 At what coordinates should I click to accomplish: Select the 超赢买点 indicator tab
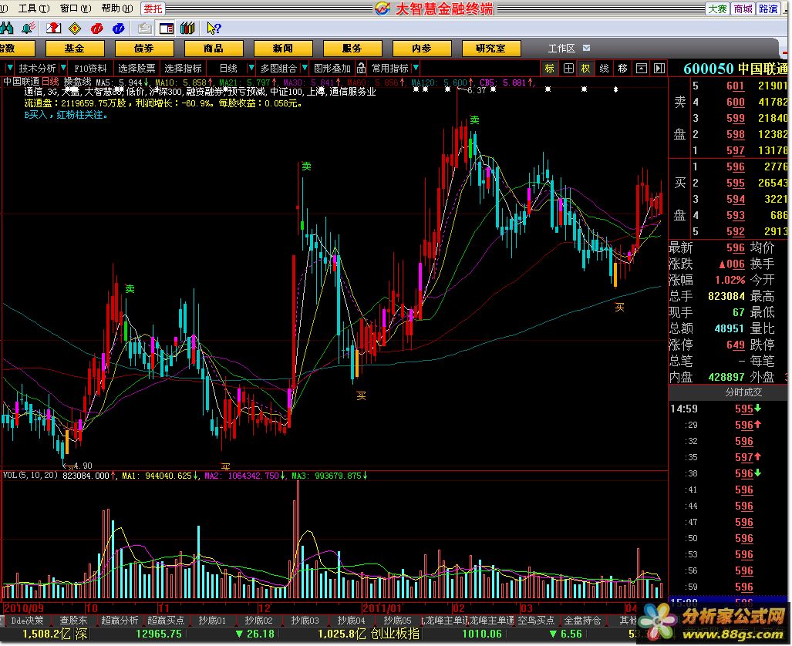tap(166, 621)
